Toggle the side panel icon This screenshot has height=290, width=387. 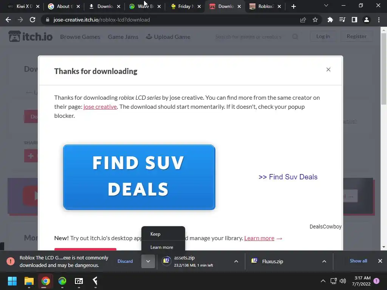pos(354,20)
